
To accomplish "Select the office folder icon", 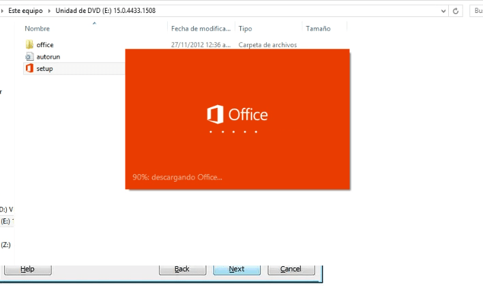I will [29, 44].
